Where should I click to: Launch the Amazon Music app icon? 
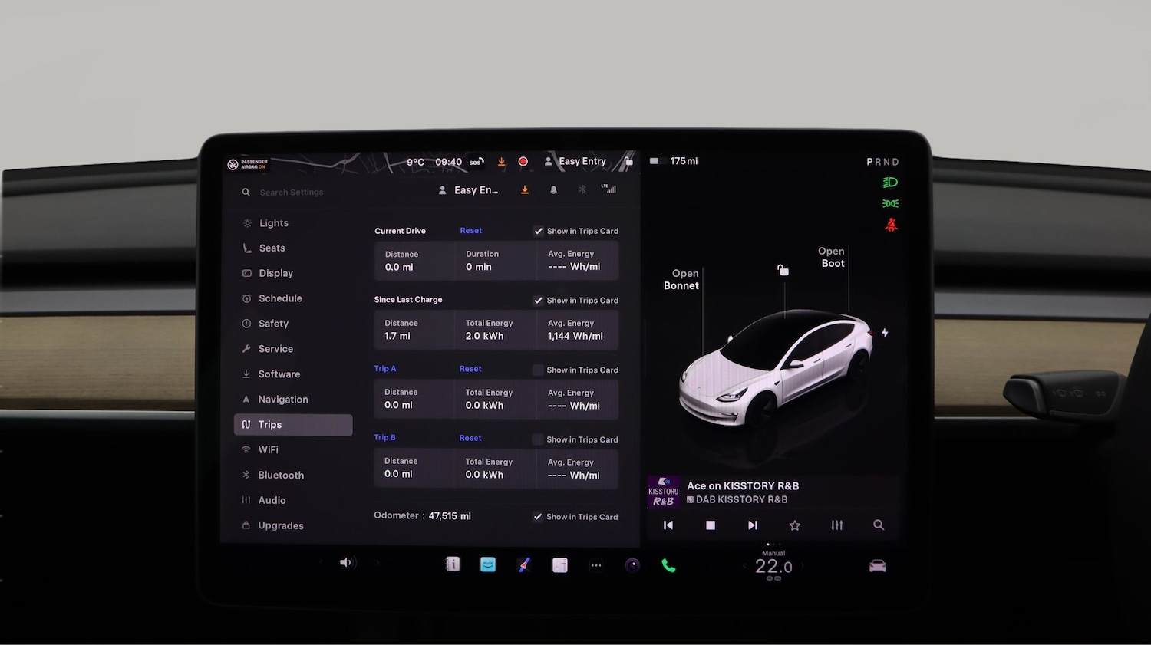coord(488,564)
